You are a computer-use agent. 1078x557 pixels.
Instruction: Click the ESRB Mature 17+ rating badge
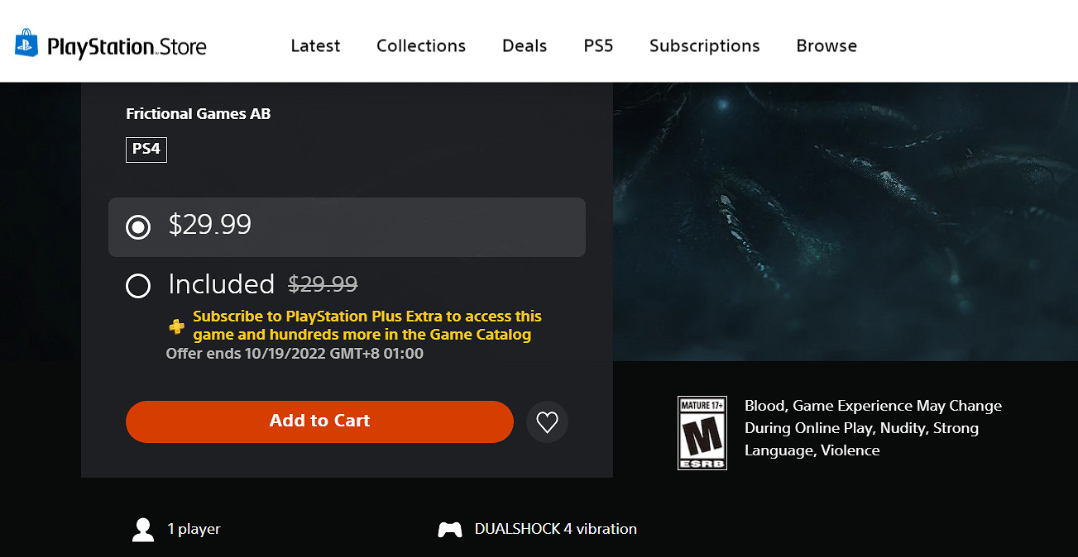[x=702, y=432]
